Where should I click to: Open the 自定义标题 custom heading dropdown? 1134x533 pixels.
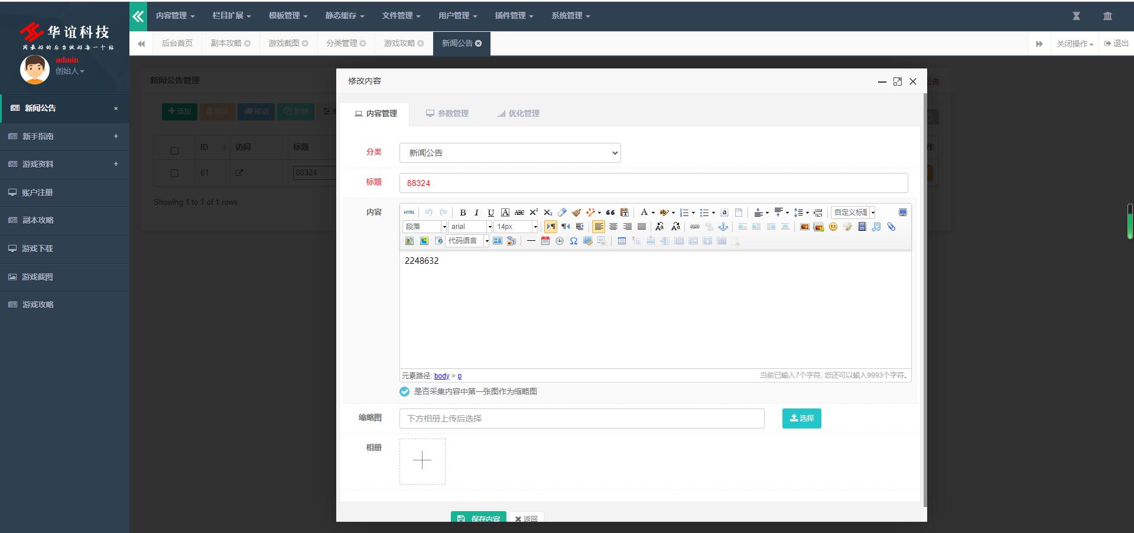(853, 212)
